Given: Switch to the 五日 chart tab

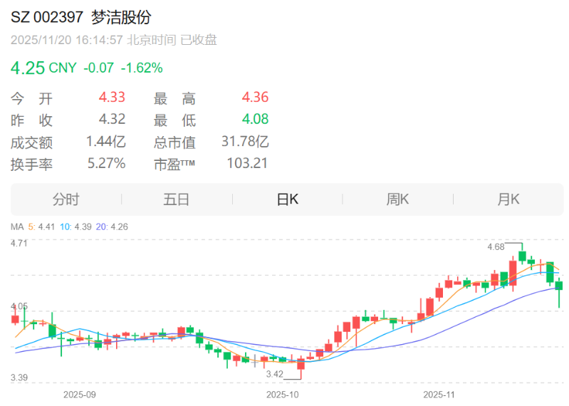Looking at the screenshot, I should [x=177, y=199].
